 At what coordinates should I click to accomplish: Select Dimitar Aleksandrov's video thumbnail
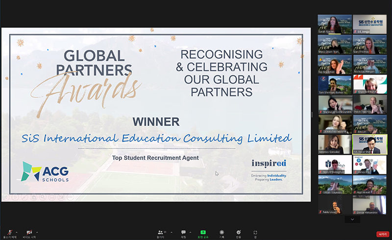click(370, 205)
